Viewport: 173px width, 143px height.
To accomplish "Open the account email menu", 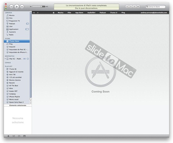I will (x=154, y=13).
